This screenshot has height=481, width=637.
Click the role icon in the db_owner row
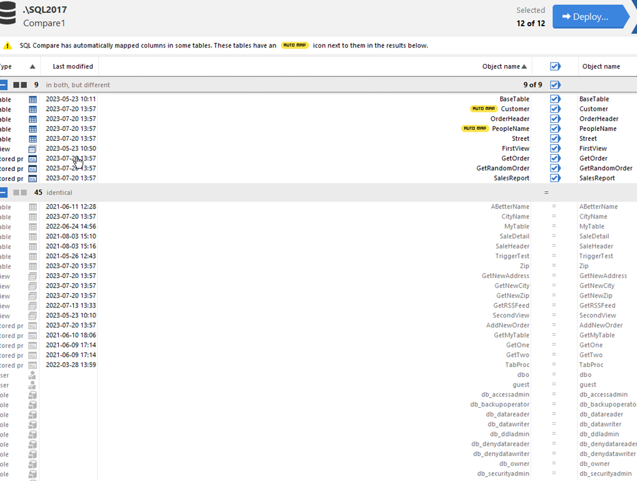[33, 464]
